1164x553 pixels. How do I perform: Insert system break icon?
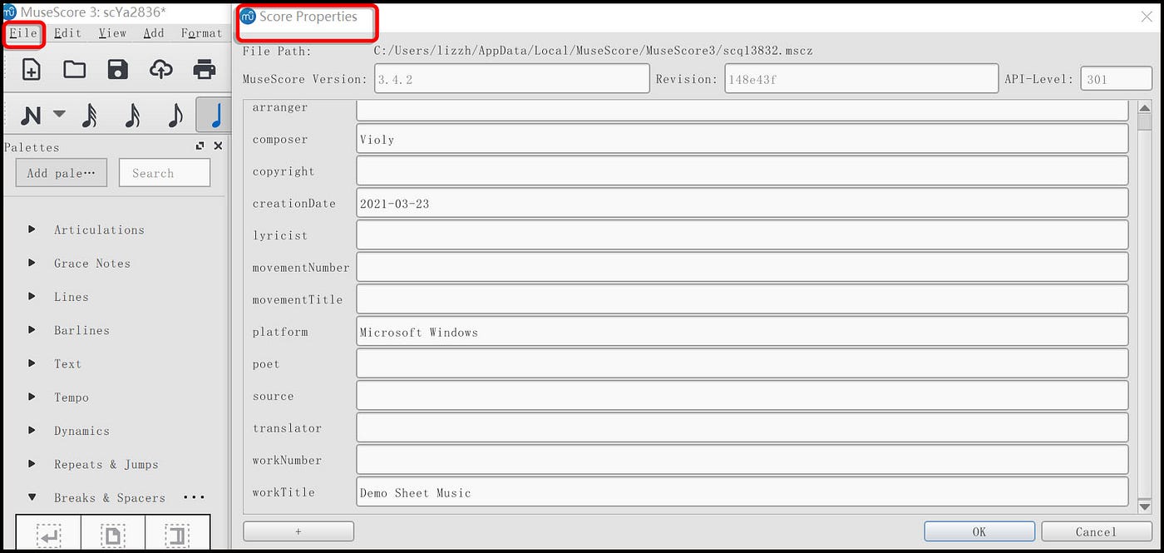[49, 535]
